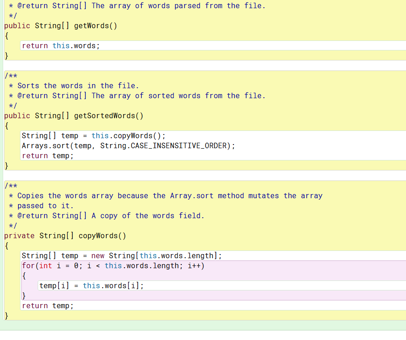The width and height of the screenshot is (406, 340).
Task: Select the 'public String[] getSortedWords()' method header
Action: tap(74, 115)
